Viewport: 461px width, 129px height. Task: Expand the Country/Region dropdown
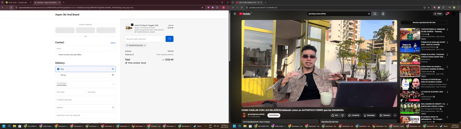[85, 84]
